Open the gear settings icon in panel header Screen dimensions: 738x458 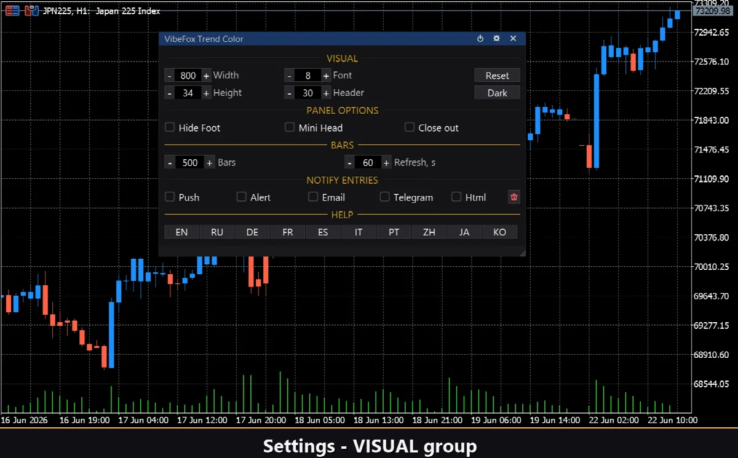tap(497, 39)
